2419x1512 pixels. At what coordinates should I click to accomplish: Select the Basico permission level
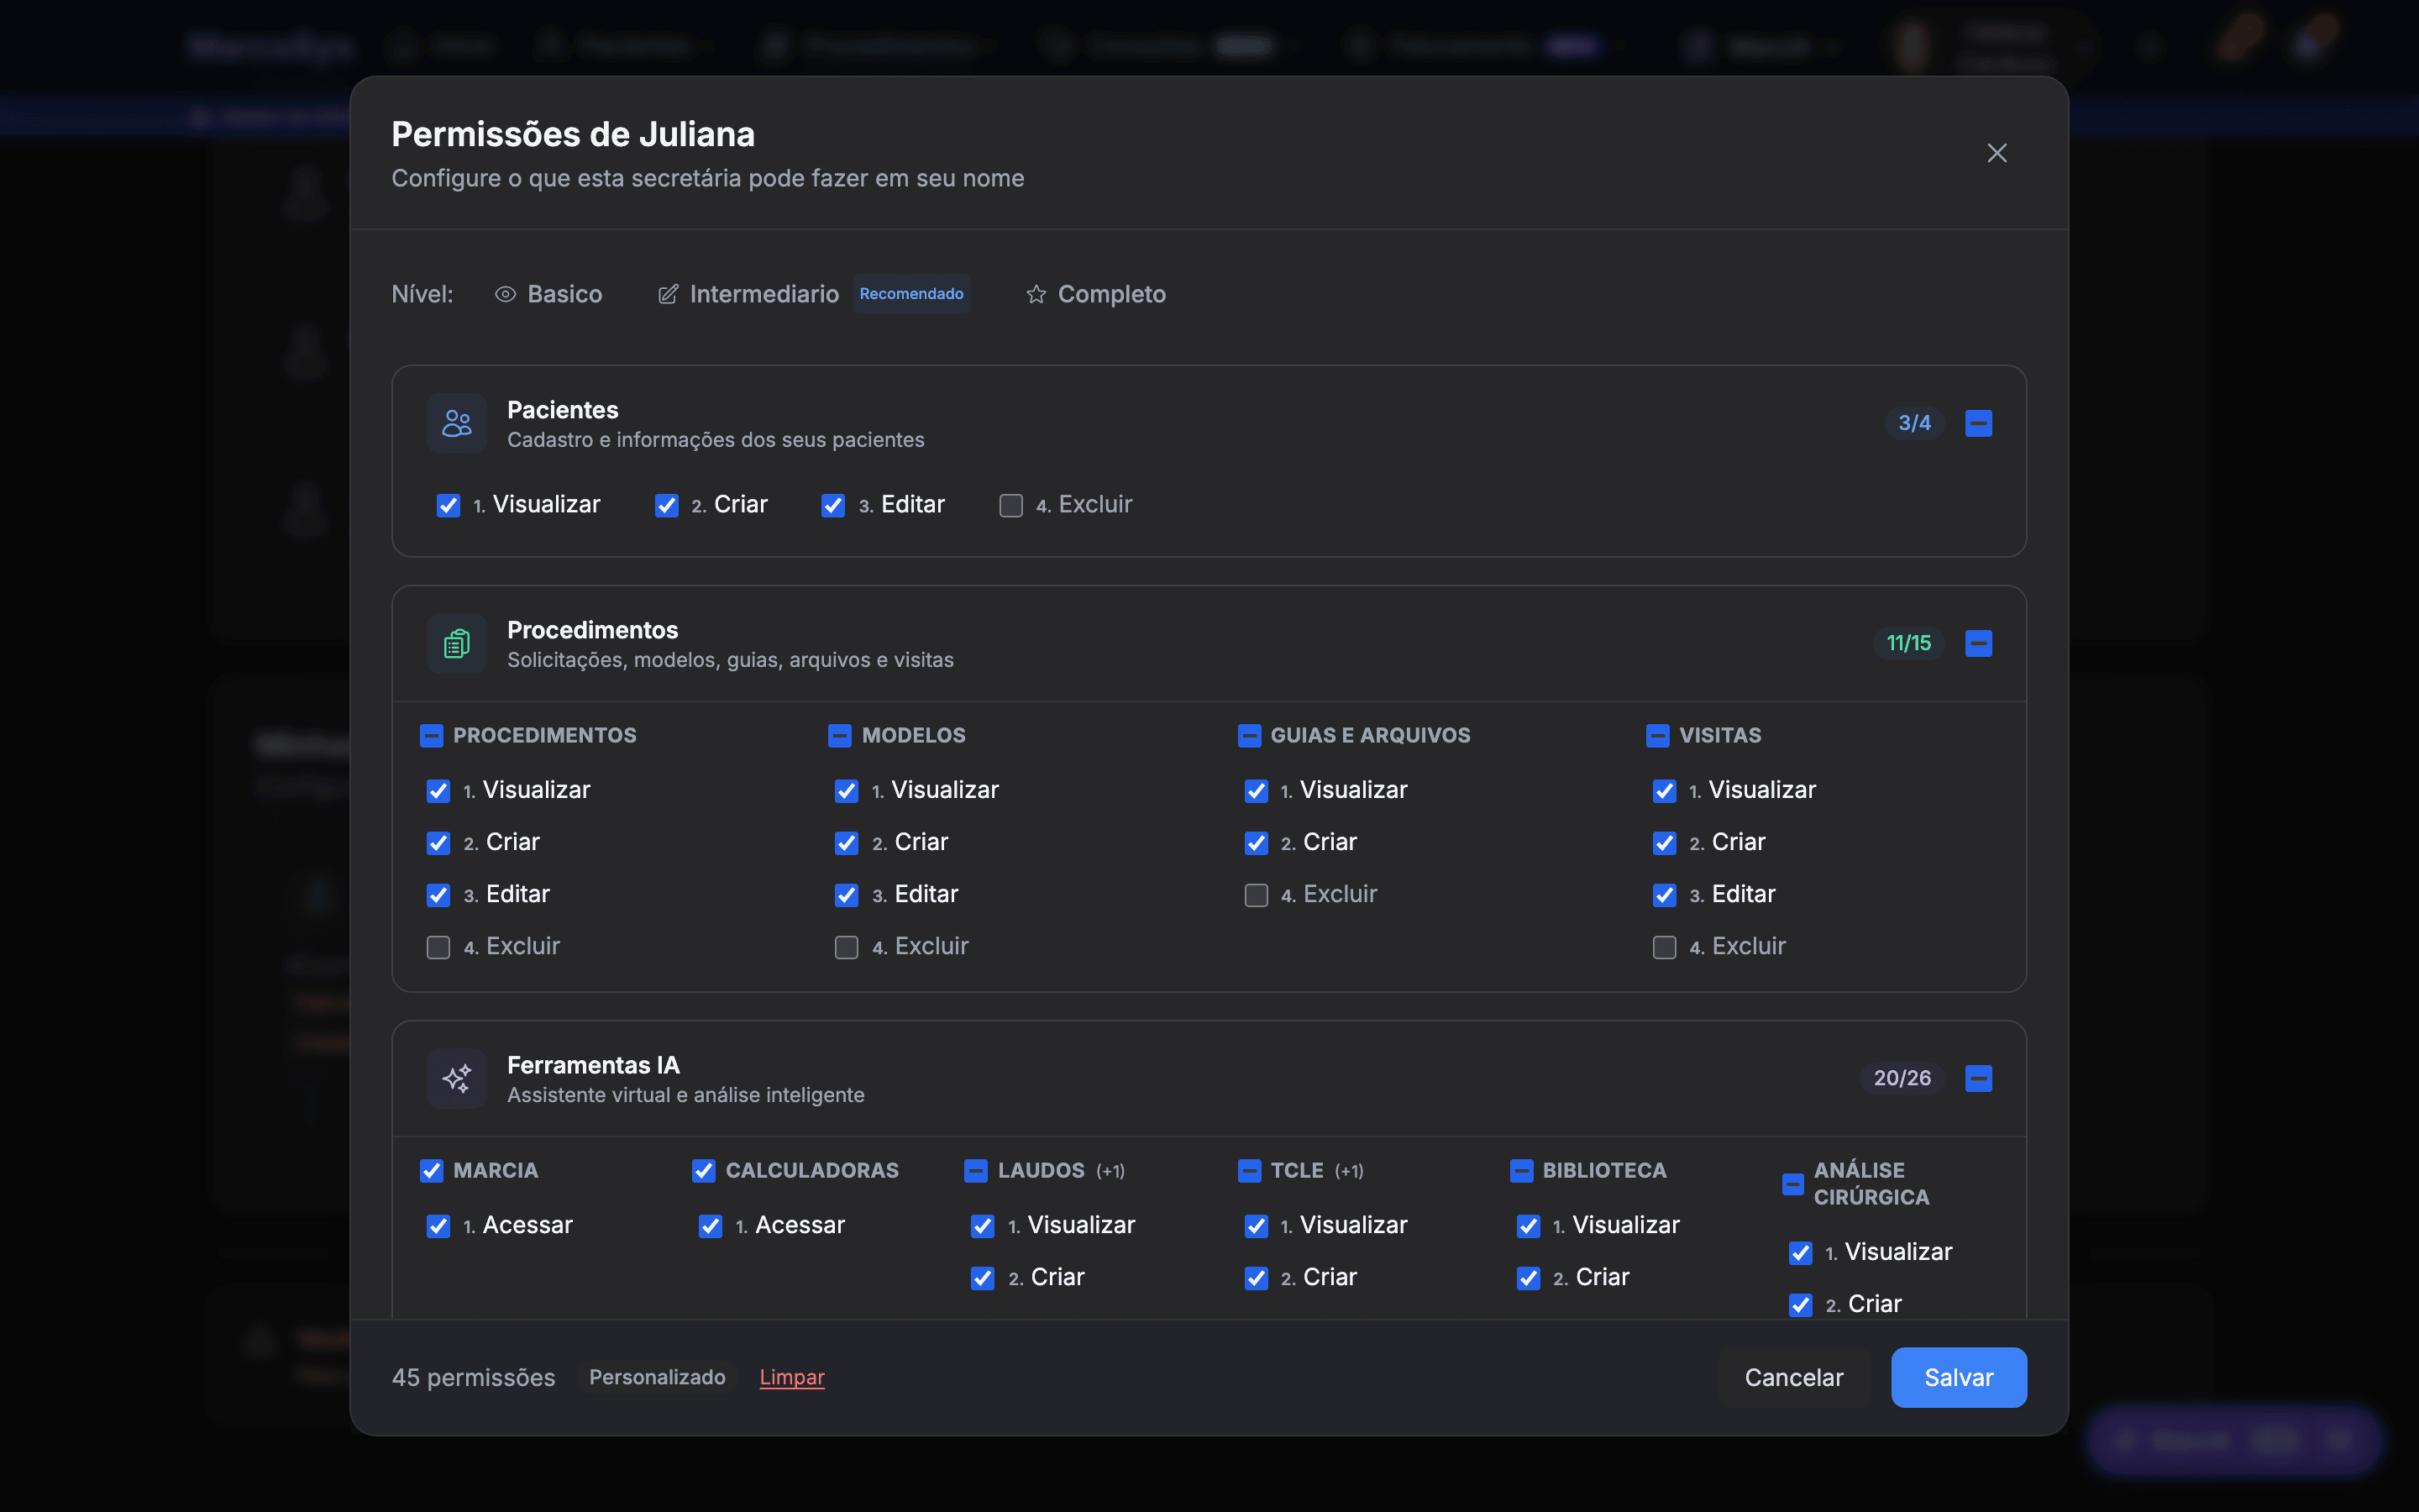548,294
